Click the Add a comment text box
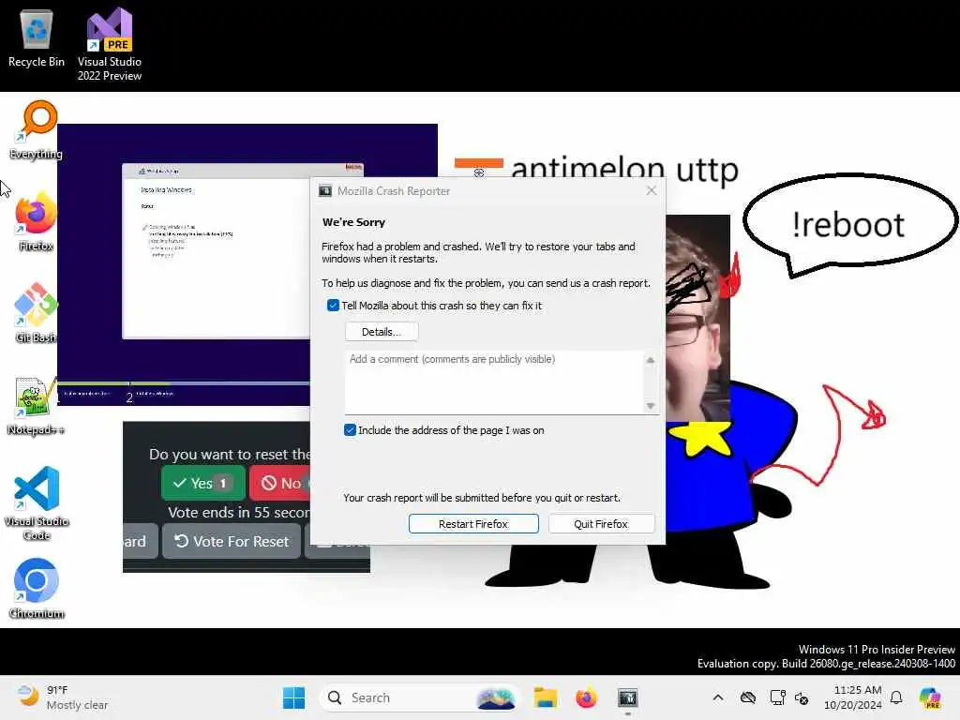The width and height of the screenshot is (960, 720). coord(493,382)
